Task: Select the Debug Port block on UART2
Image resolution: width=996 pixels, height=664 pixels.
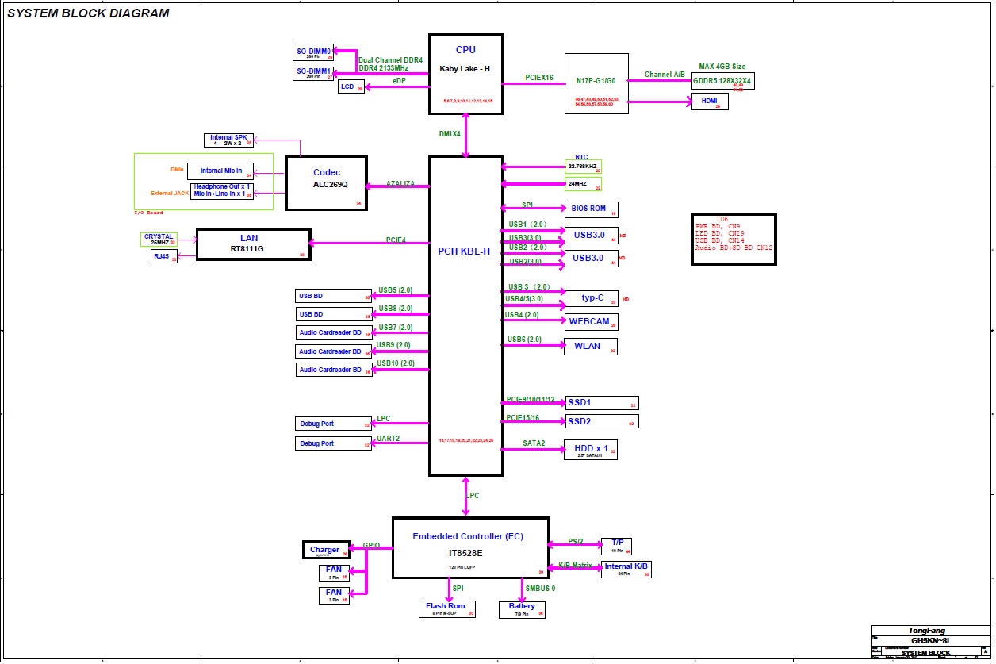Action: pyautogui.click(x=334, y=443)
